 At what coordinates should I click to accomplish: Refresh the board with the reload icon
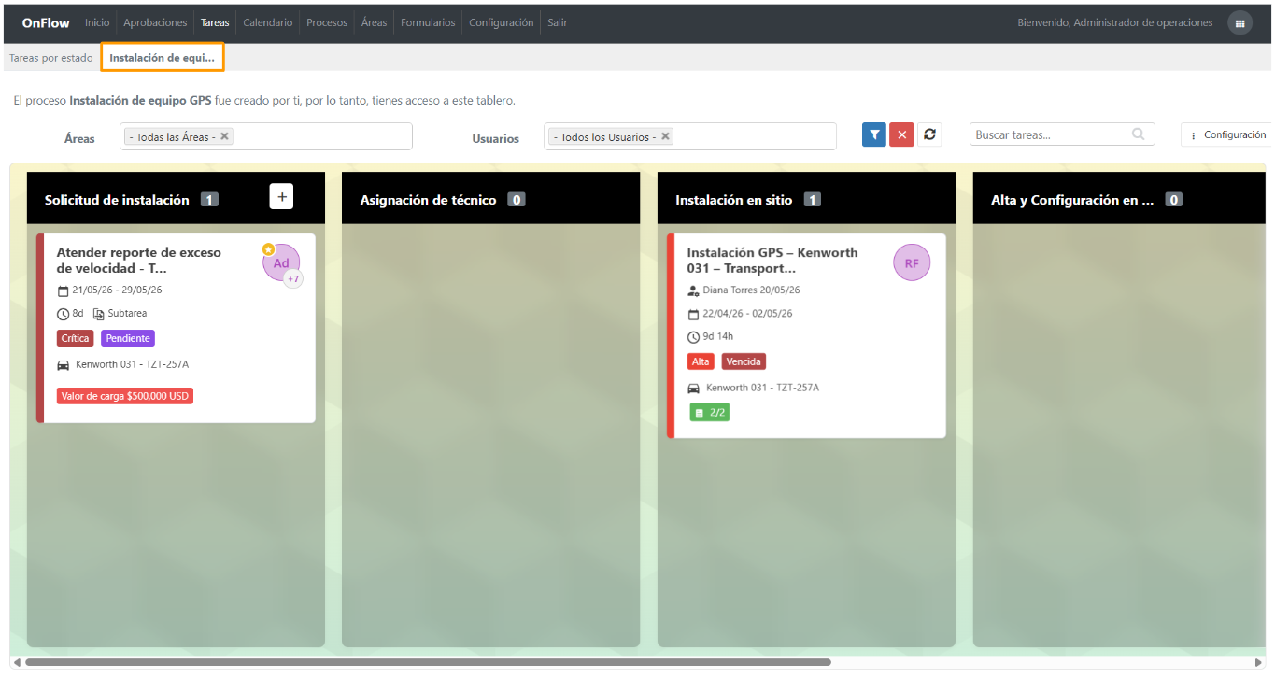(x=929, y=134)
